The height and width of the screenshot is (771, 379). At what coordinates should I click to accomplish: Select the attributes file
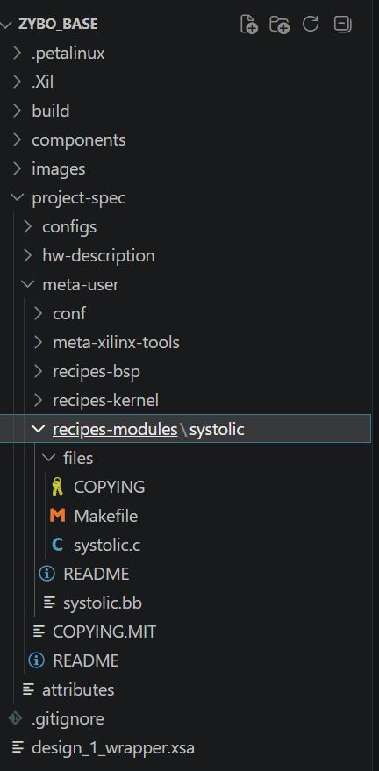click(x=78, y=689)
